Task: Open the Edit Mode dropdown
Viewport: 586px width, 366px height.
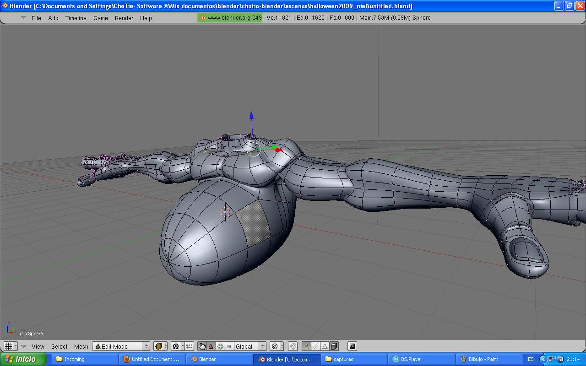Action: click(x=121, y=346)
